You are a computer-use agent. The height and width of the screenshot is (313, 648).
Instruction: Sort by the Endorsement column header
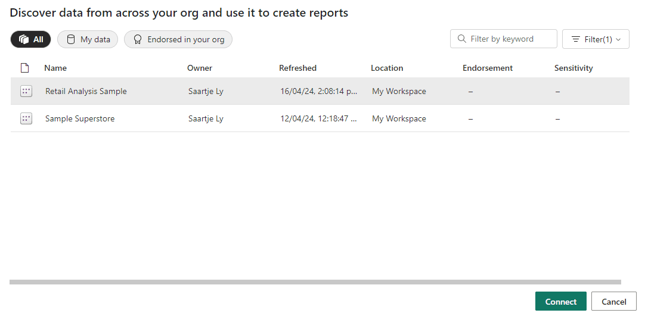(x=488, y=68)
